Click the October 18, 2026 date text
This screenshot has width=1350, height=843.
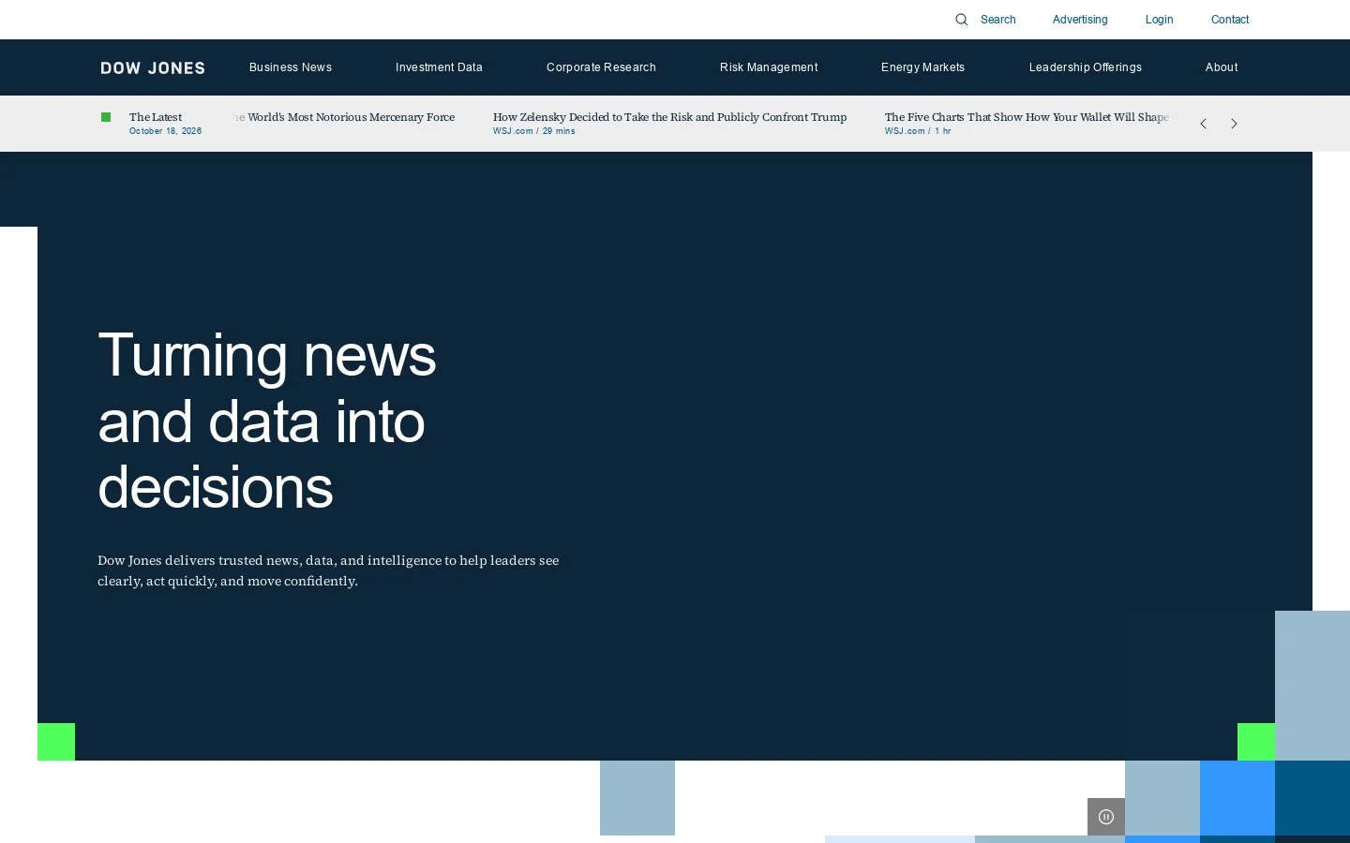165,131
